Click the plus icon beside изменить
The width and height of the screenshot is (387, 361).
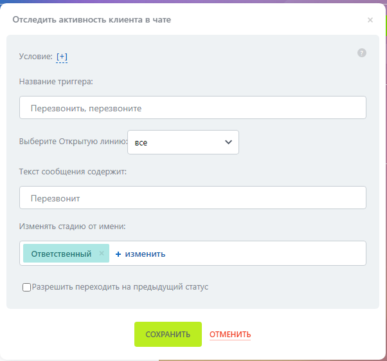point(118,254)
